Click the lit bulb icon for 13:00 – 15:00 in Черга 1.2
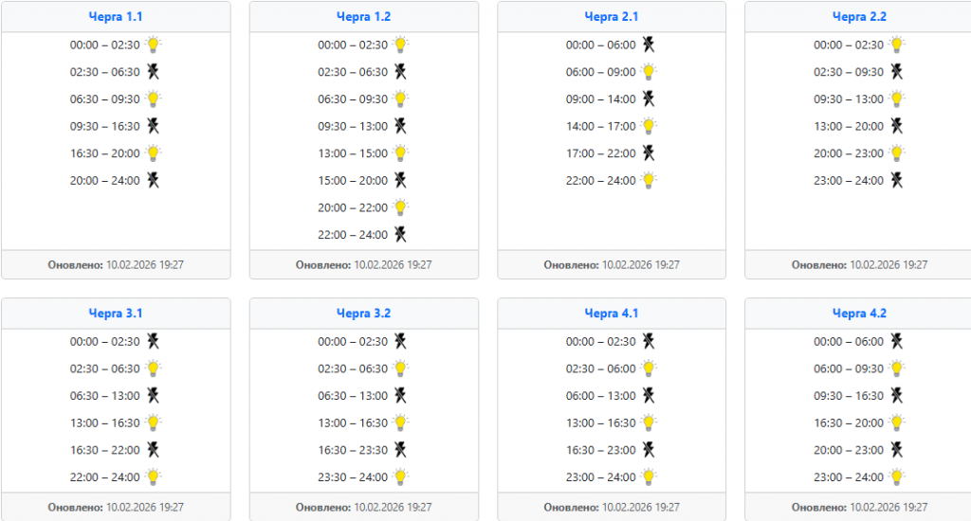Viewport: 971px width, 521px height. point(401,153)
